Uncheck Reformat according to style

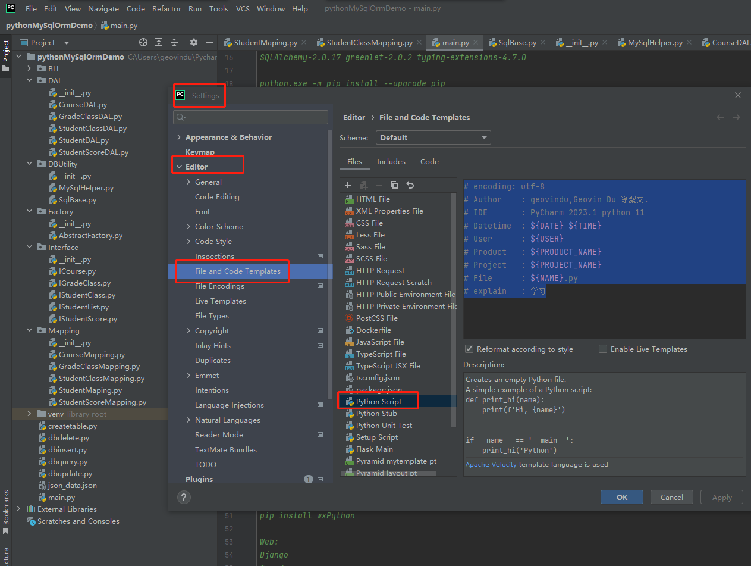point(469,349)
